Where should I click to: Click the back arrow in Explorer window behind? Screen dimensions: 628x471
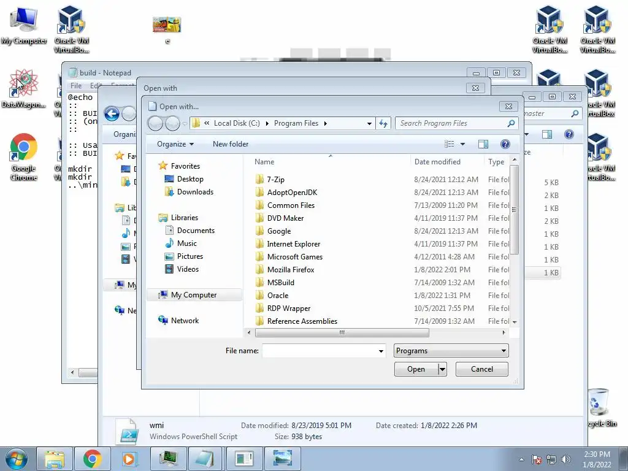click(x=112, y=114)
